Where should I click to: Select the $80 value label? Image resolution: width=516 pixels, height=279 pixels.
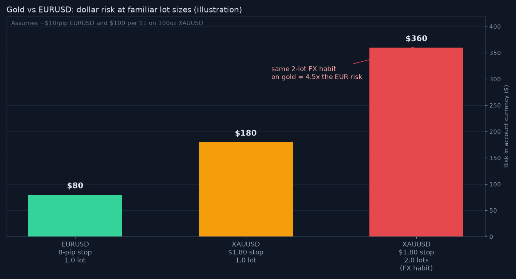tap(75, 186)
